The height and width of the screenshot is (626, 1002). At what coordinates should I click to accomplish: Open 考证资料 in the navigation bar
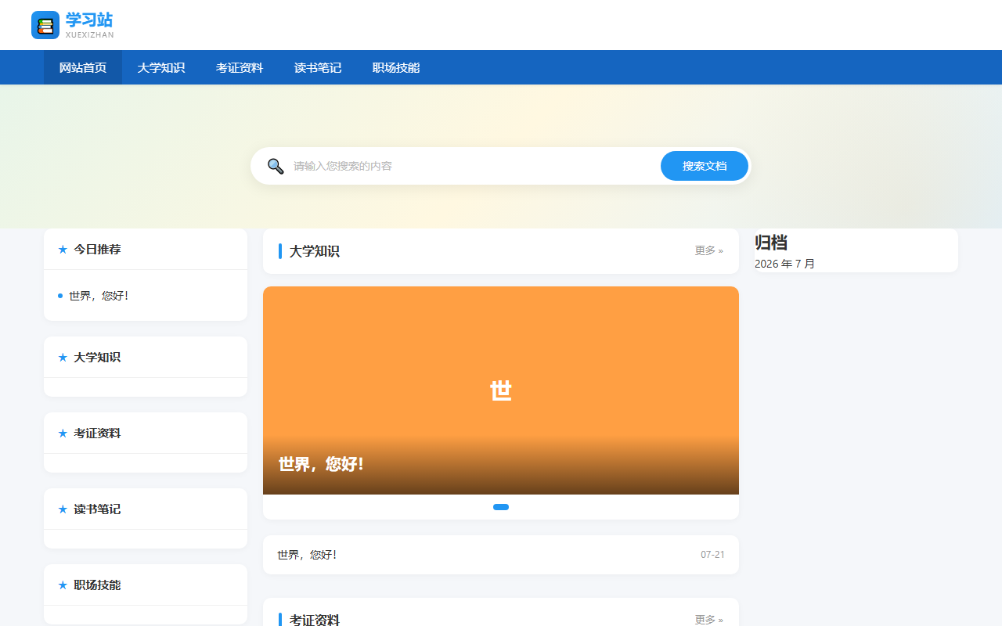pos(240,67)
